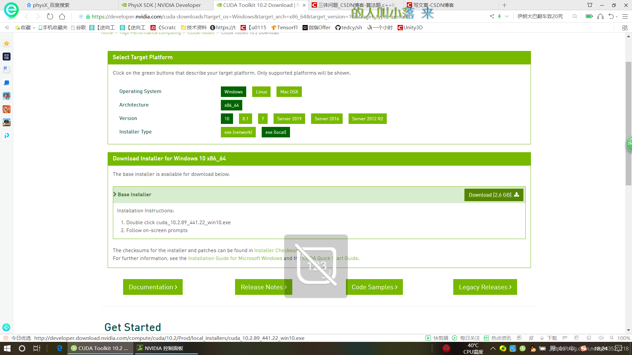Refresh the current webpage
Viewport: 632px width, 355px height.
(50, 16)
